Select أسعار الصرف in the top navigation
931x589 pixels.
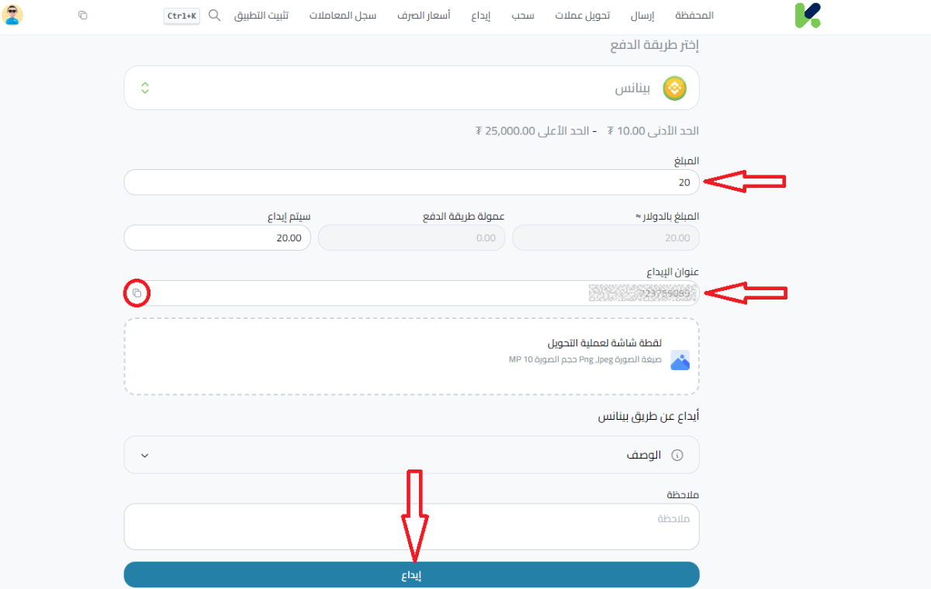tap(424, 15)
